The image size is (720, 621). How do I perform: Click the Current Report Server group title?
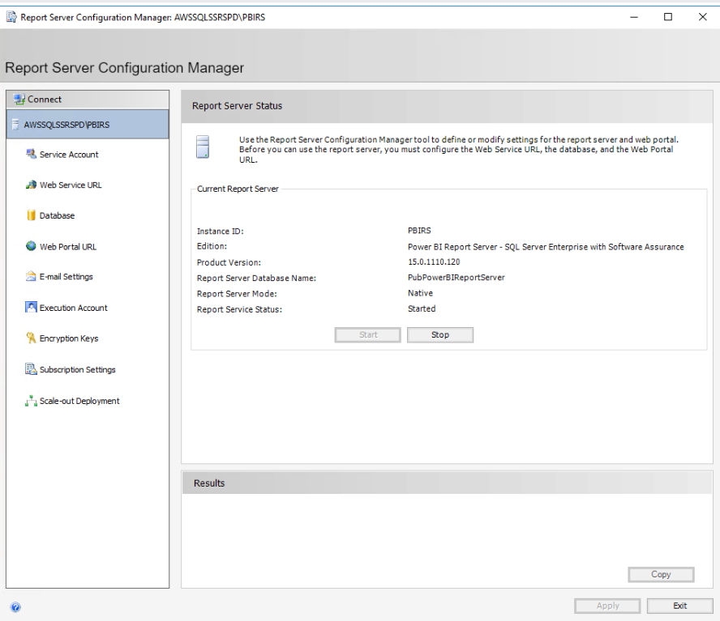[238, 189]
